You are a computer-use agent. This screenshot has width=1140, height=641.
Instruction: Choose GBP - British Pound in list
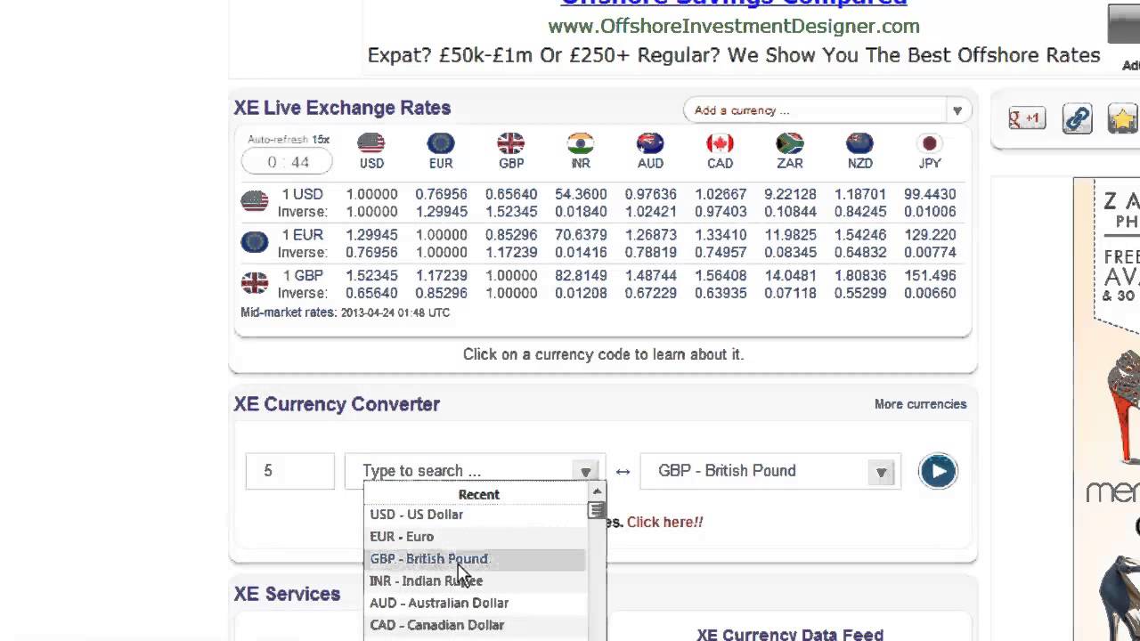coord(475,559)
